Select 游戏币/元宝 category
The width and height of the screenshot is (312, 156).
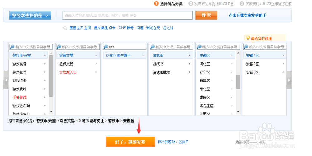click(x=29, y=56)
